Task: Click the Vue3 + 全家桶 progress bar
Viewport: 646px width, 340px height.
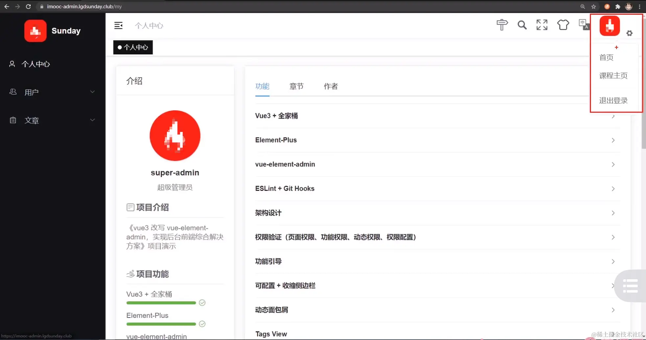Action: [x=161, y=303]
